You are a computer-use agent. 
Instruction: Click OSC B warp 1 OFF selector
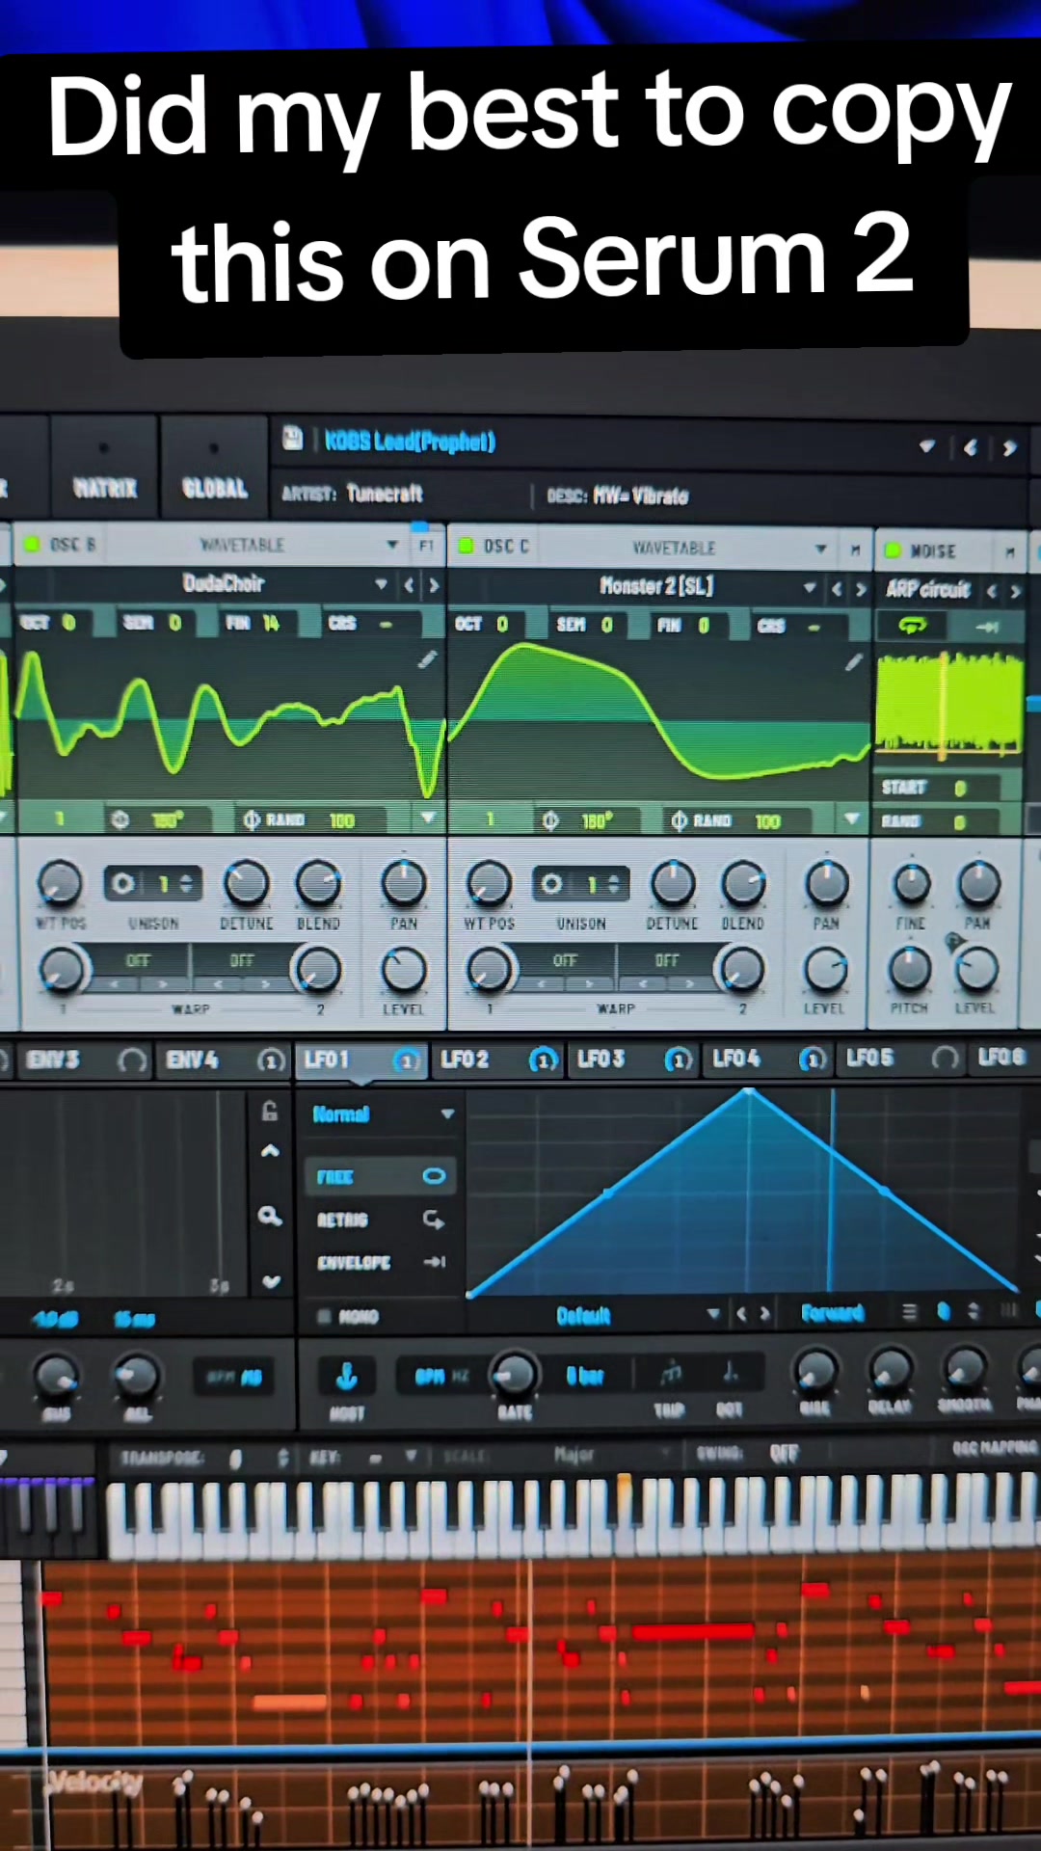pos(139,961)
